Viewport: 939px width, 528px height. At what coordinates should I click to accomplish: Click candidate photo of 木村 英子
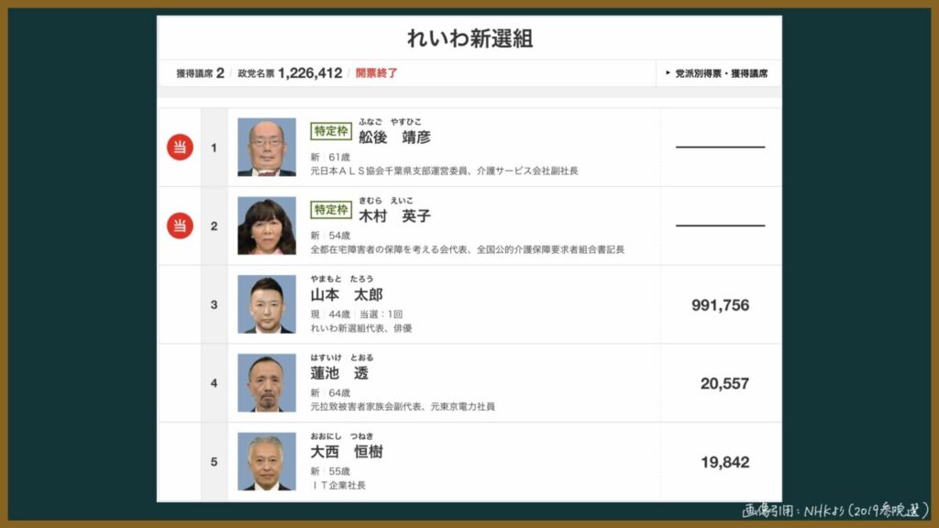[267, 225]
